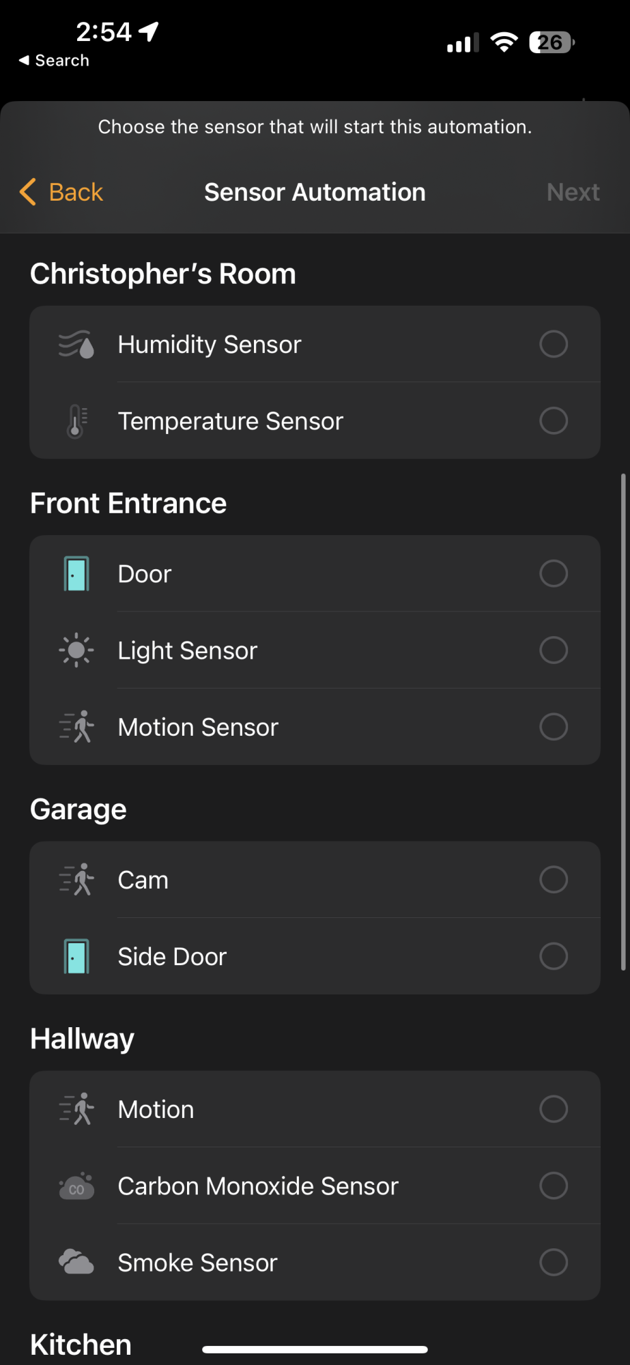
Task: Tap the Garage Cam motion icon
Action: [76, 880]
